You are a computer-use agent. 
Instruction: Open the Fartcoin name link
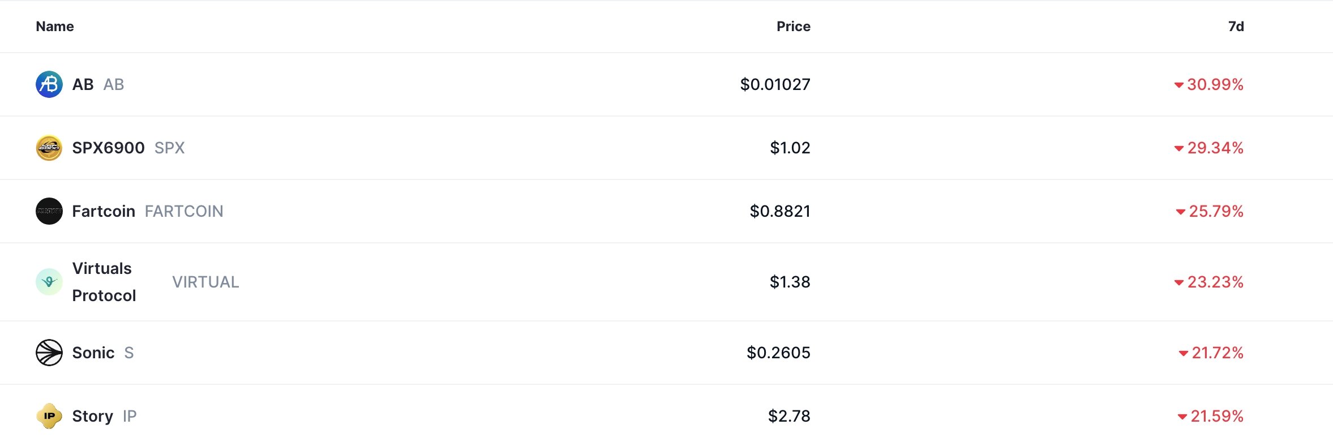[104, 211]
